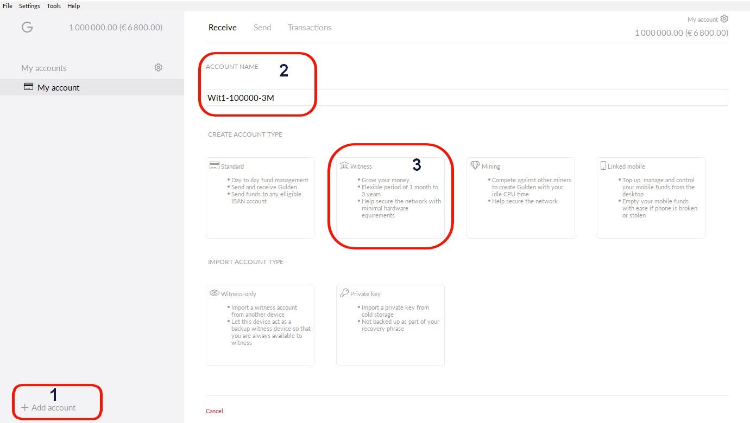Click the top-right My account label
The width and height of the screenshot is (750, 423).
[x=703, y=20]
